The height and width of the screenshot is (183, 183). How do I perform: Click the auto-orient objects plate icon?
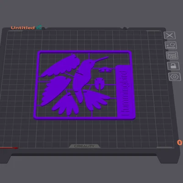tap(171, 45)
